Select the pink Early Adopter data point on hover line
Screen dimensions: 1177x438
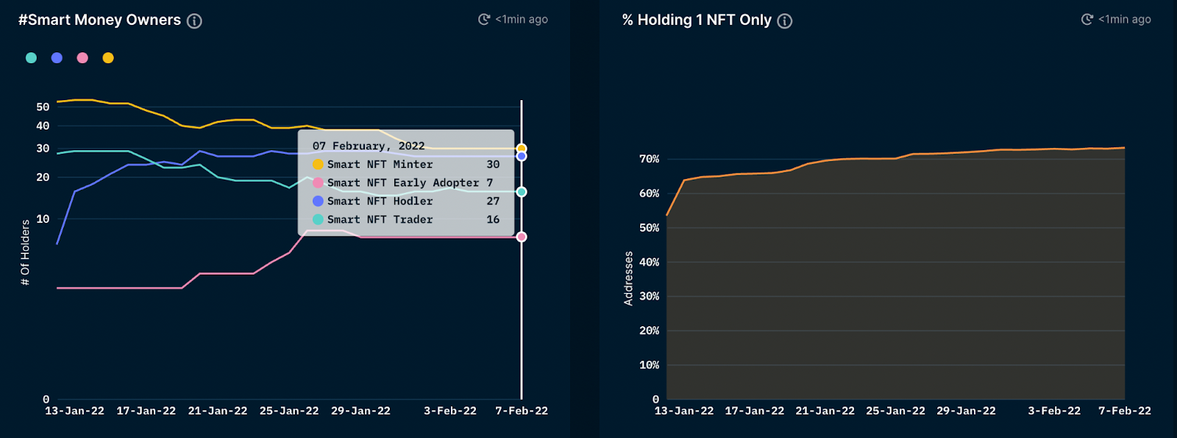(522, 237)
